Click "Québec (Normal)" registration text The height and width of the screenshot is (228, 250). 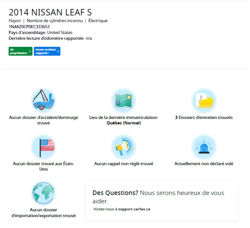point(124,123)
